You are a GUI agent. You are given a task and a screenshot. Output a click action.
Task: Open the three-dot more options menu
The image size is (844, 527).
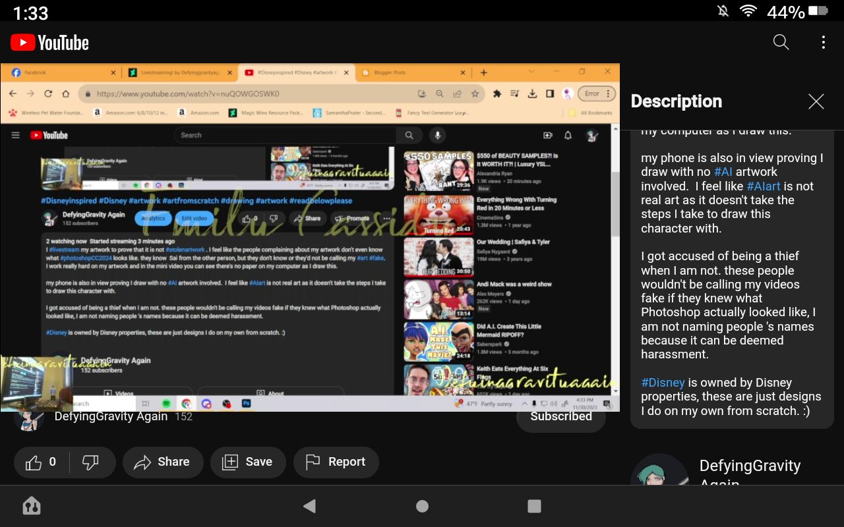(x=824, y=42)
